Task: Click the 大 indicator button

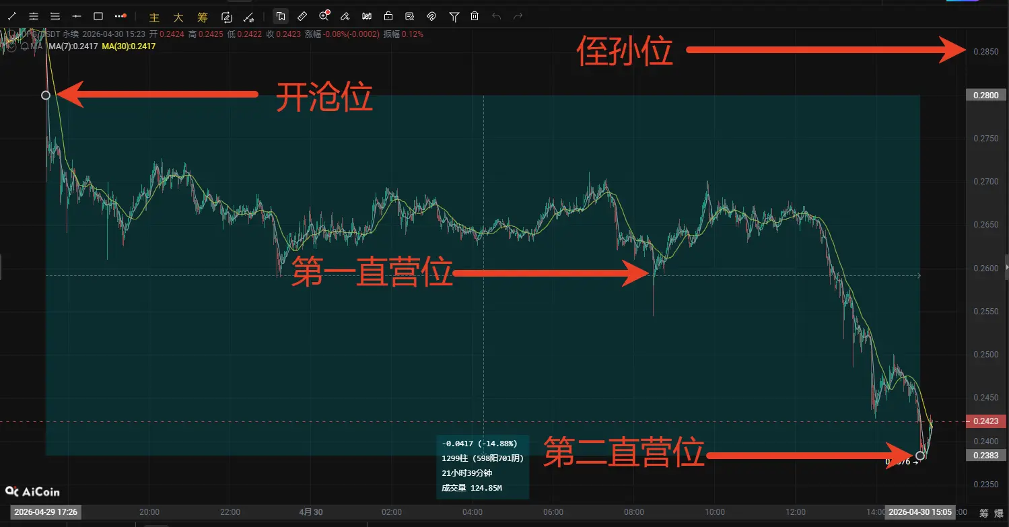Action: pyautogui.click(x=178, y=17)
